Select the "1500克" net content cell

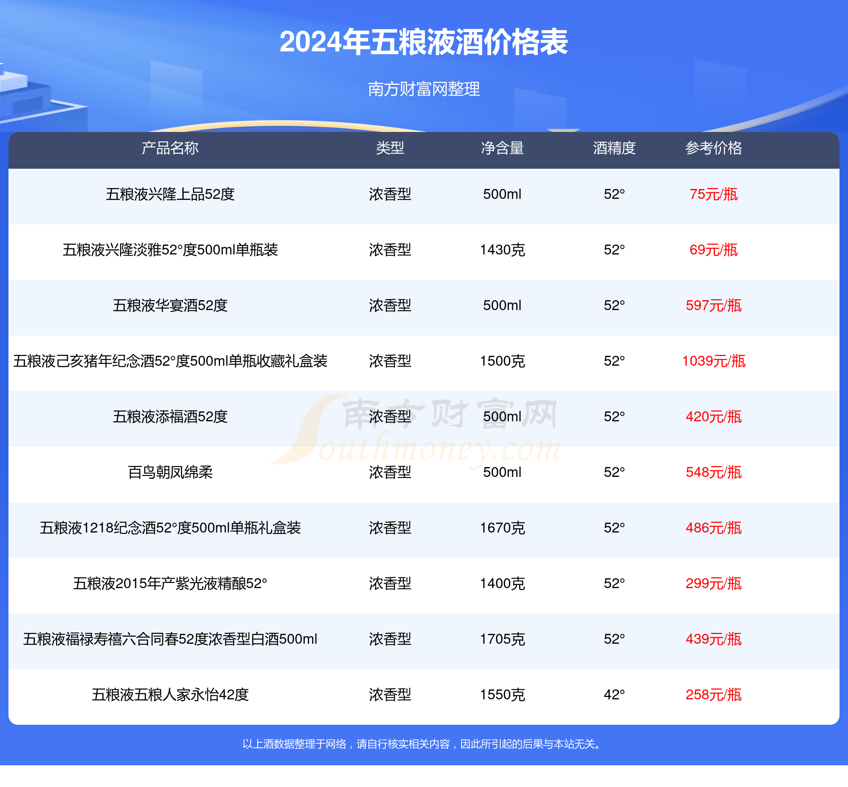[502, 361]
